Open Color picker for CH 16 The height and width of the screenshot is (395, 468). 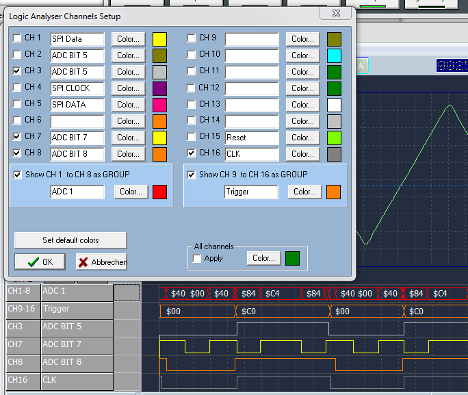[x=303, y=154]
